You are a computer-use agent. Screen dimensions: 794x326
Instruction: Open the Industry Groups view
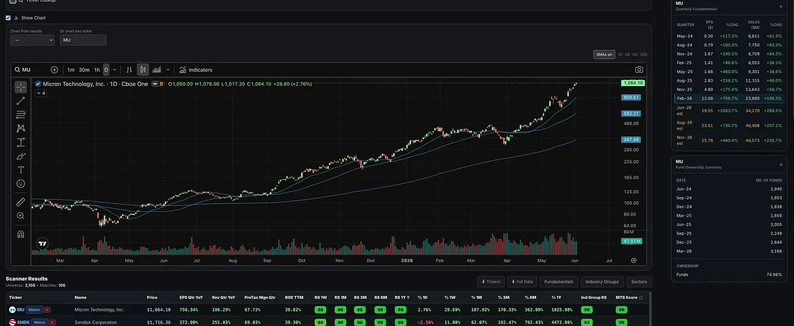(602, 281)
